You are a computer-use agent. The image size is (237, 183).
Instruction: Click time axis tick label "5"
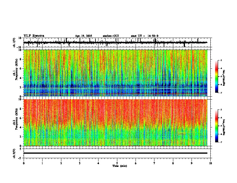coord(117,163)
